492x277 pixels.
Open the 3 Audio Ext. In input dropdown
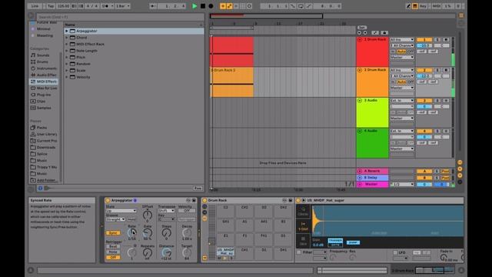coord(402,101)
